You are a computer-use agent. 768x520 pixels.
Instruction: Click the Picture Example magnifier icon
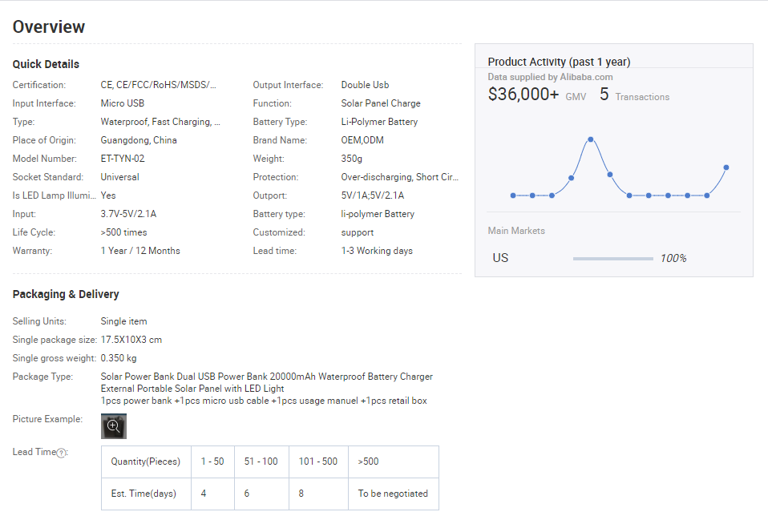[113, 426]
